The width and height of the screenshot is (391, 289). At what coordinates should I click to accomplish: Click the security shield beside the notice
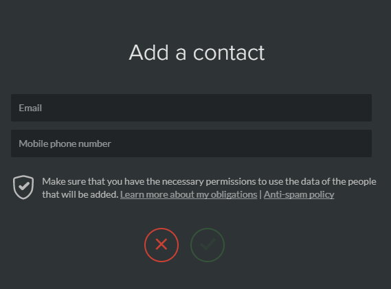(x=23, y=187)
